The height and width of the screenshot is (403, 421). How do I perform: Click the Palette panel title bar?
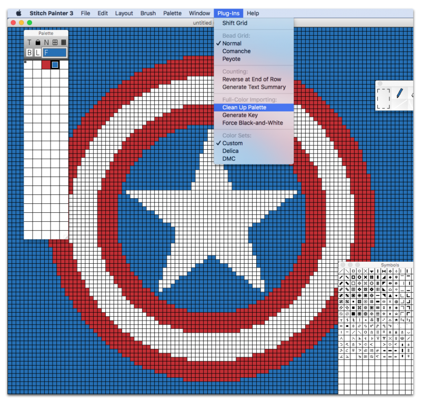tap(46, 33)
